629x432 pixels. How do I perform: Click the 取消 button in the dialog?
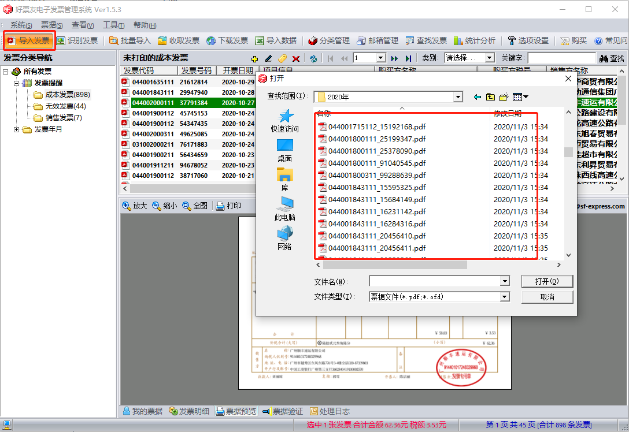coord(547,297)
